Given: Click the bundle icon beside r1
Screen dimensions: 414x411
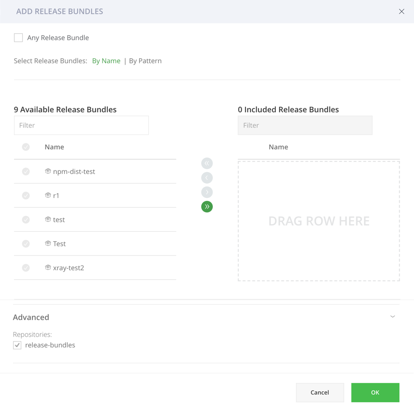Looking at the screenshot, I should point(47,195).
